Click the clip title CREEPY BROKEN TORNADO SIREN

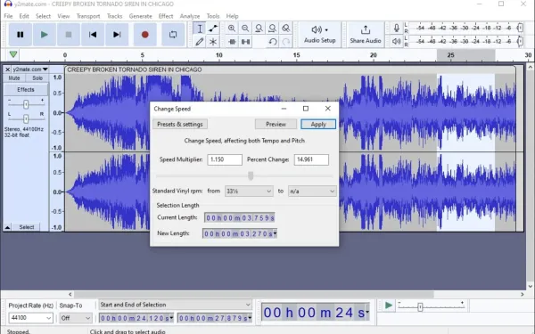[x=135, y=69]
